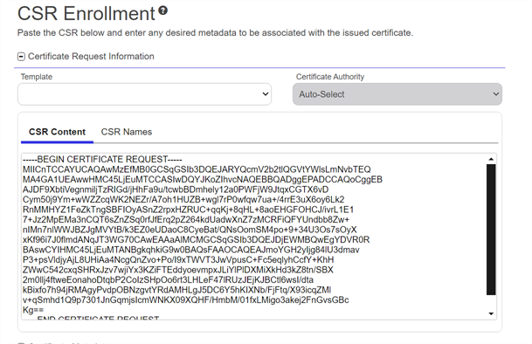Screen dimensions: 532x344
Task: Click the Certificate Authority field label
Action: [330, 77]
